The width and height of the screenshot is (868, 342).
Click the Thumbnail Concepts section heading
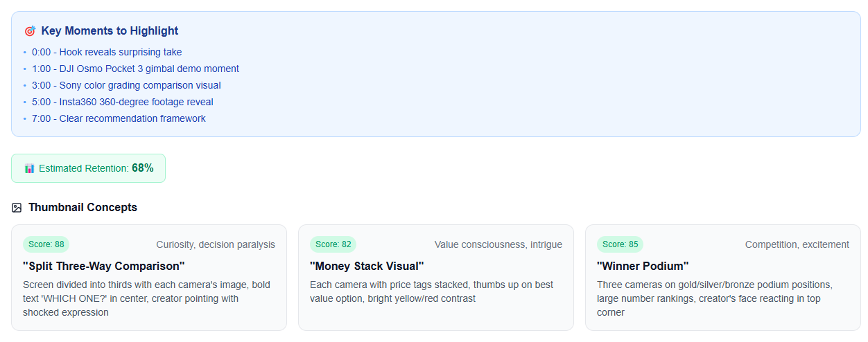(x=83, y=208)
